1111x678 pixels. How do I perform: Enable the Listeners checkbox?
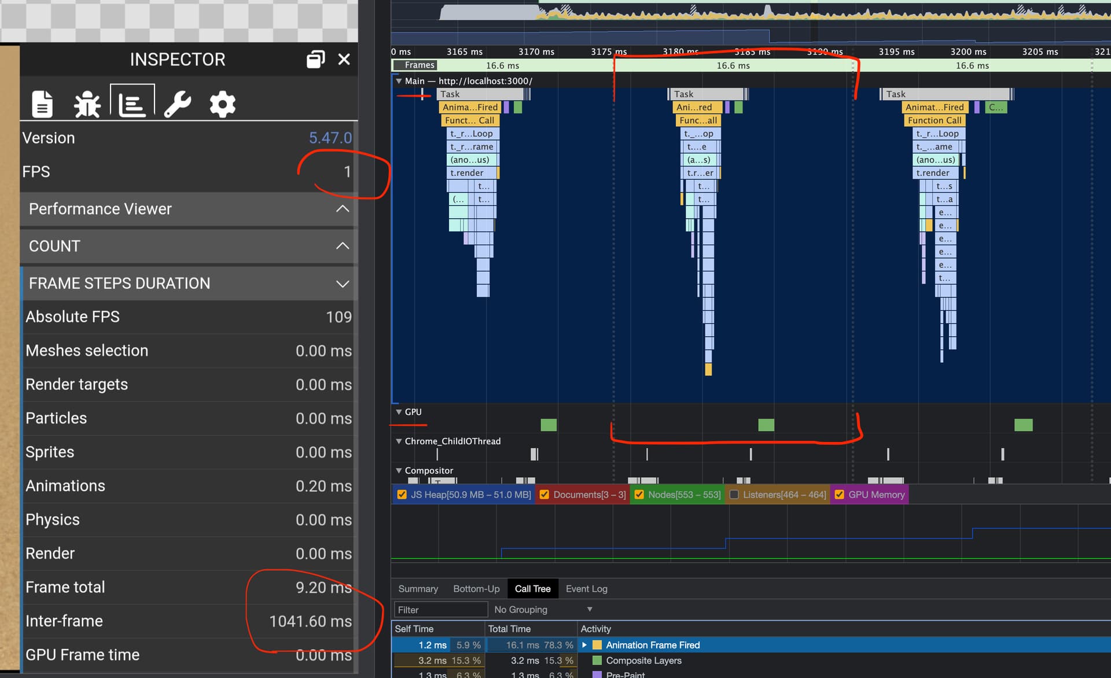tap(734, 495)
